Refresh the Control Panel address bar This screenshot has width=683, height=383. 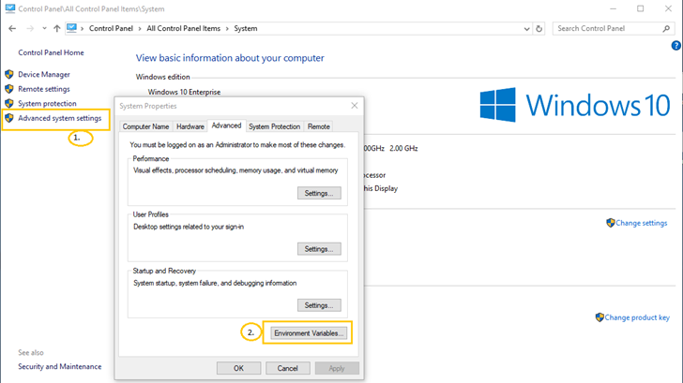point(541,28)
